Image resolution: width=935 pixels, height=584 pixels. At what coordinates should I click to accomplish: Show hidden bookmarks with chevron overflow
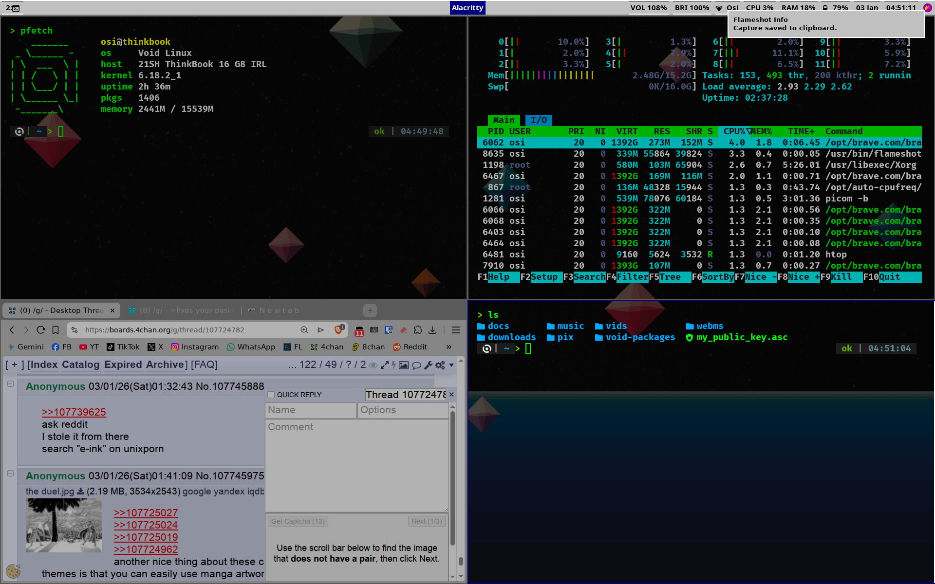pyautogui.click(x=449, y=347)
